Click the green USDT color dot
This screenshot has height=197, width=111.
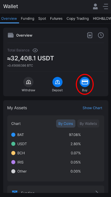coord(13,144)
